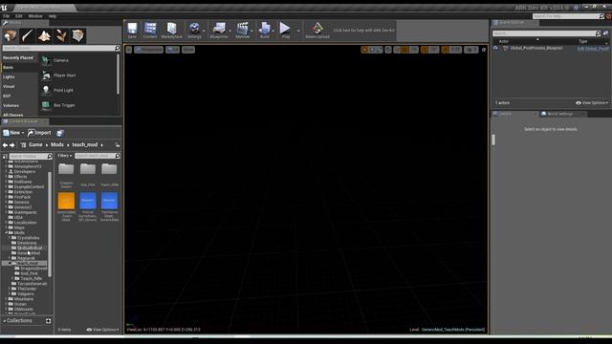Click the Import button
Screen dimensions: 612x344
tap(39, 133)
